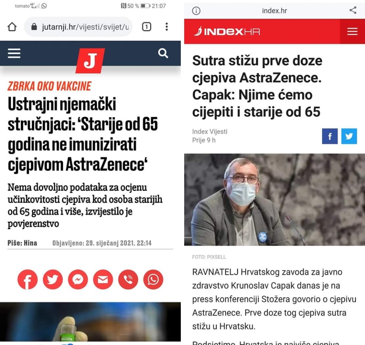Share article via WhatsApp icon

[153, 279]
